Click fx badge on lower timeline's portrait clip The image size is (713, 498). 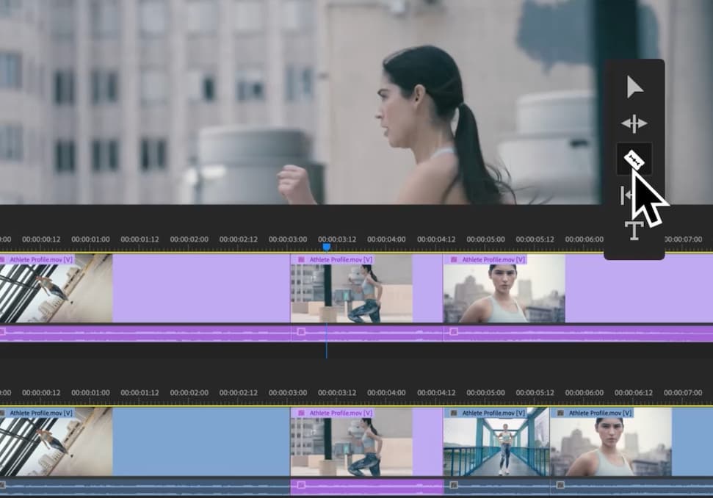(x=559, y=414)
